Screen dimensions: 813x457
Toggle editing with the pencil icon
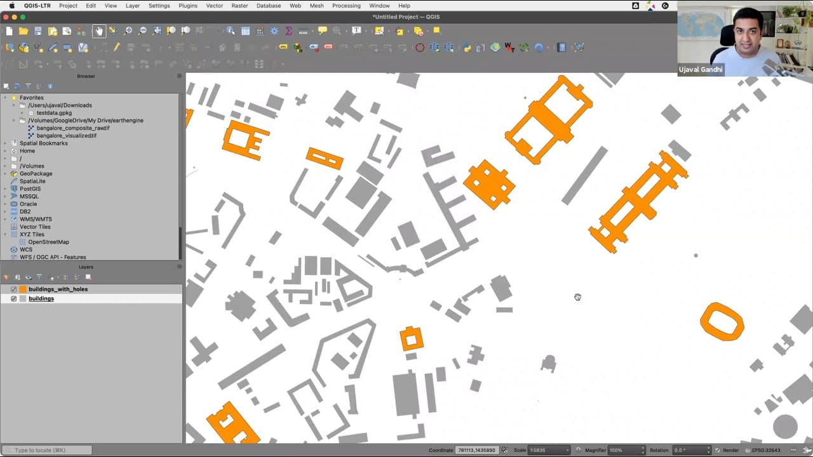(x=116, y=47)
